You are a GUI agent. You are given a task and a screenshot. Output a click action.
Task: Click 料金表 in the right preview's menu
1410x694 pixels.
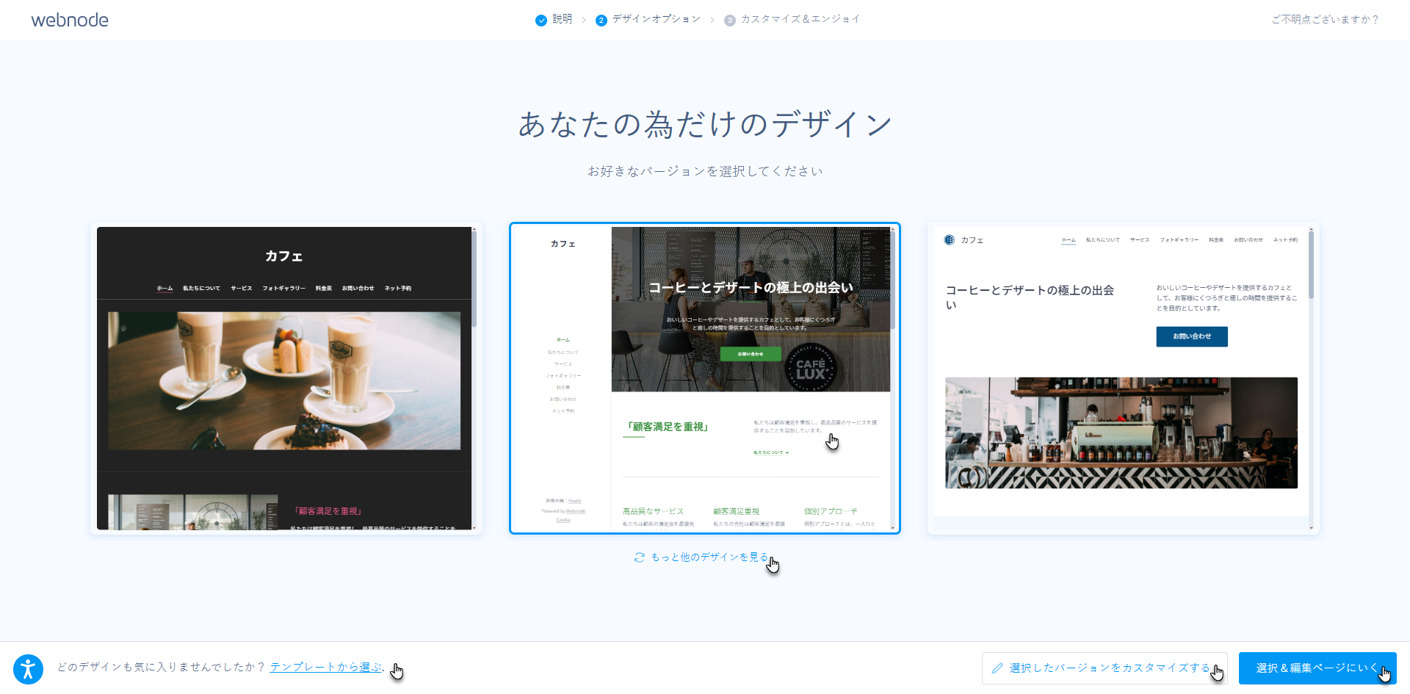pos(1216,240)
